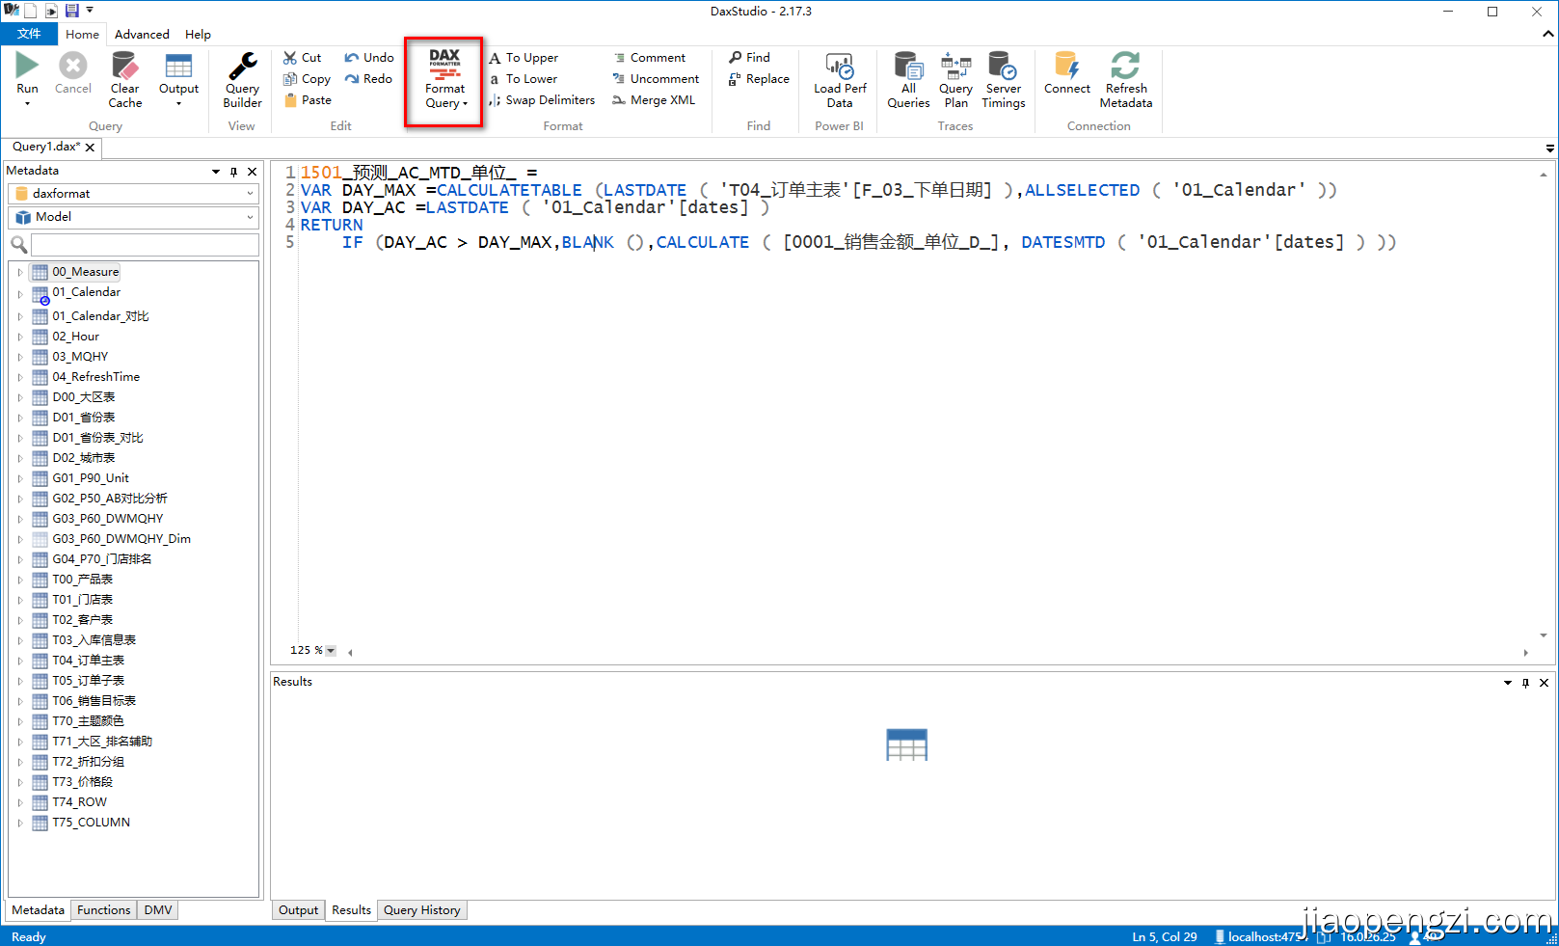The width and height of the screenshot is (1559, 946).
Task: Open the Help ribbon tab
Action: click(x=198, y=34)
